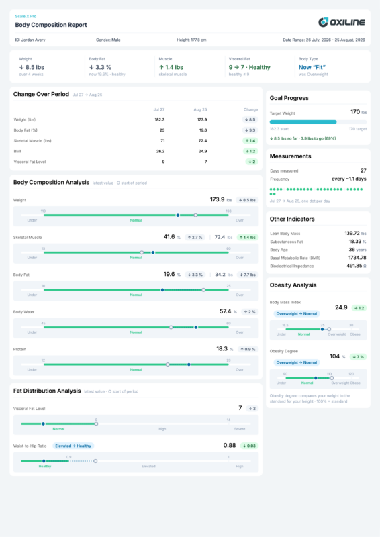Click the Scale X Pro link

click(26, 16)
